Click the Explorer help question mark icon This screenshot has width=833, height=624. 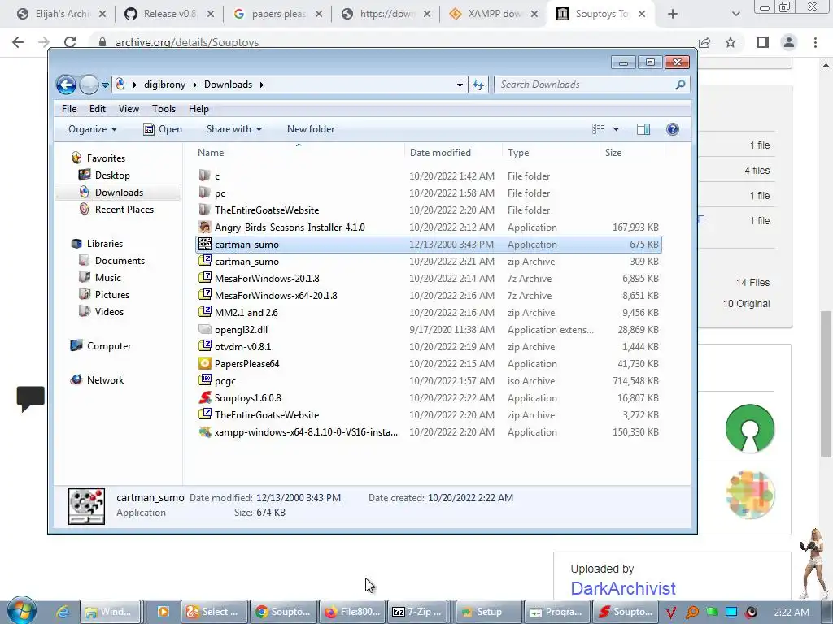click(673, 129)
